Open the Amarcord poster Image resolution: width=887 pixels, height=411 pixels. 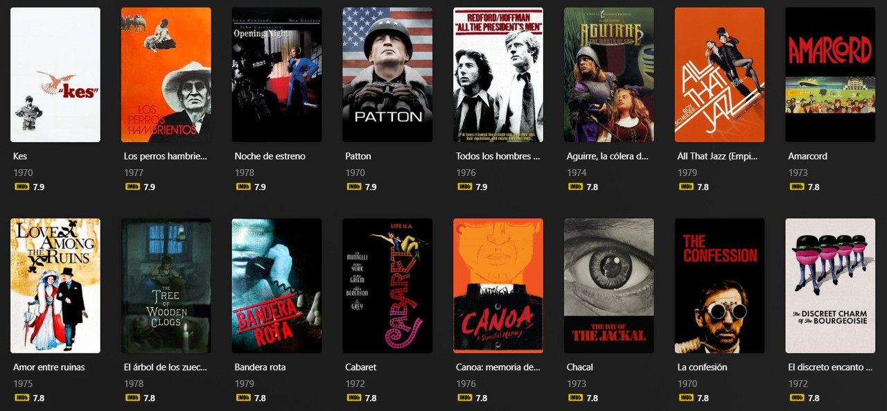[830, 75]
